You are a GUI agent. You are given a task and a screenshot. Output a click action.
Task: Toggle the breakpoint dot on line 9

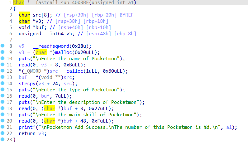(2, 52)
